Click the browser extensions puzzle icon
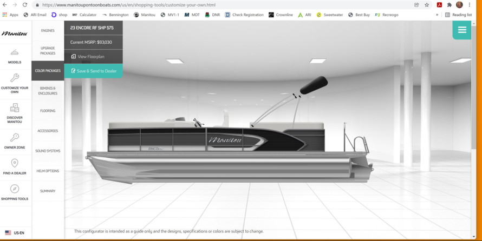This screenshot has width=482, height=241. [449, 5]
